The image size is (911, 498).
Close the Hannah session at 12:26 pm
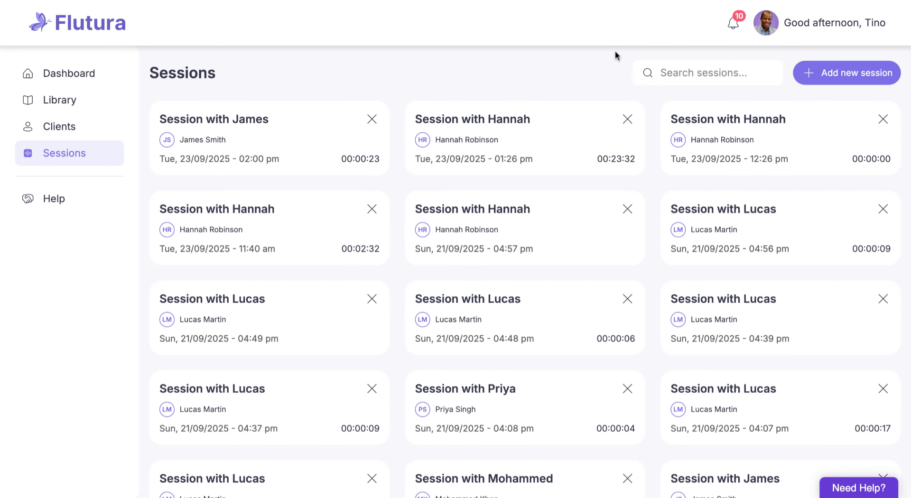click(883, 119)
